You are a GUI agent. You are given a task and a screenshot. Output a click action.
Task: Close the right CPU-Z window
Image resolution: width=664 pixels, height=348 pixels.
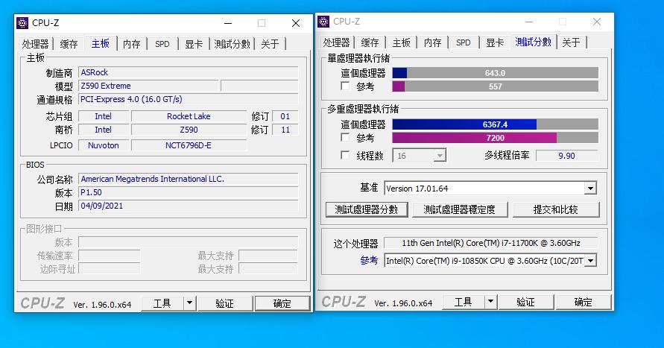coord(597,22)
